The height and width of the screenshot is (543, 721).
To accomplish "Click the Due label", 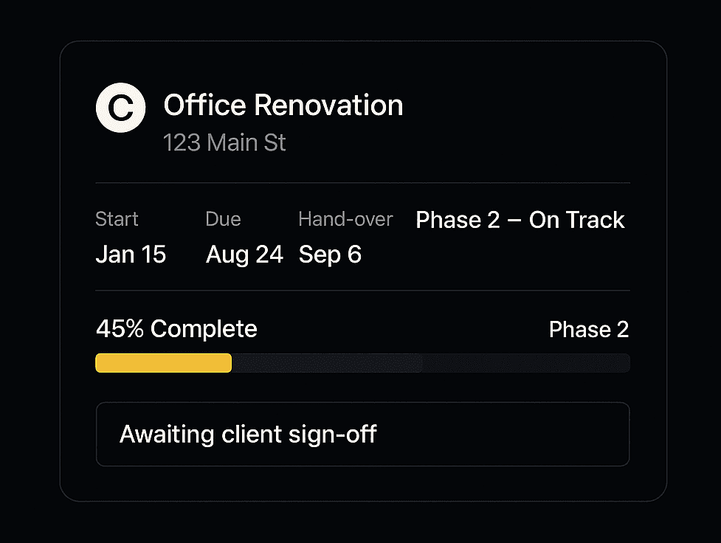I will point(223,219).
